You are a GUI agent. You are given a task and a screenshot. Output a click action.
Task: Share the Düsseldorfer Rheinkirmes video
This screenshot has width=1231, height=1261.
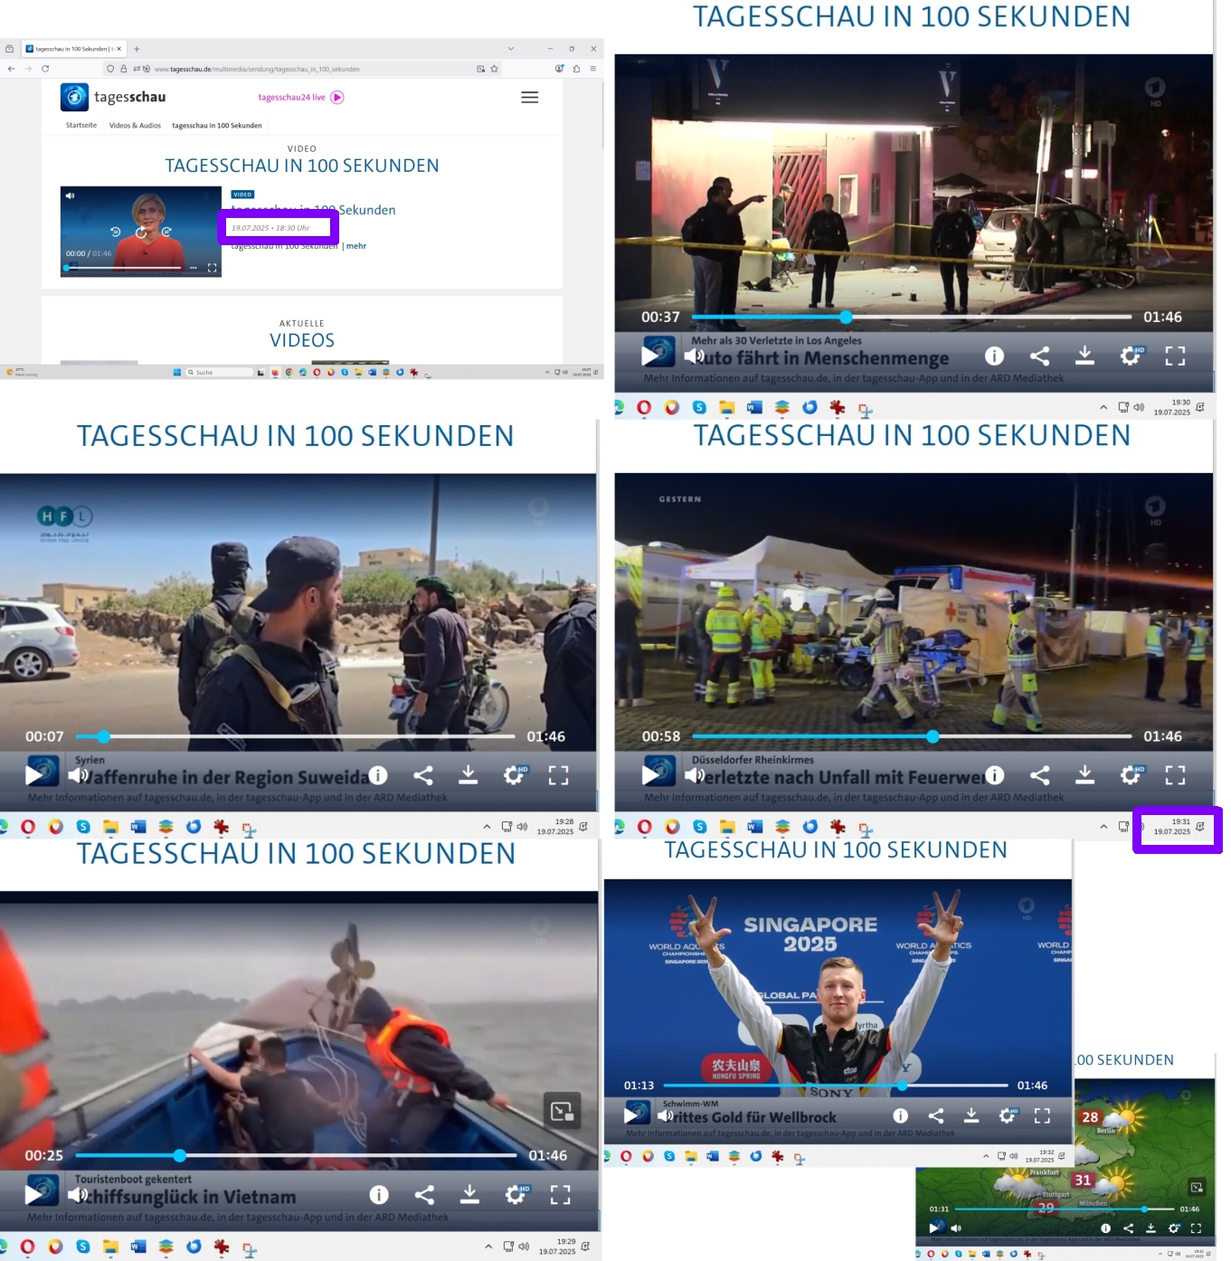(1039, 775)
